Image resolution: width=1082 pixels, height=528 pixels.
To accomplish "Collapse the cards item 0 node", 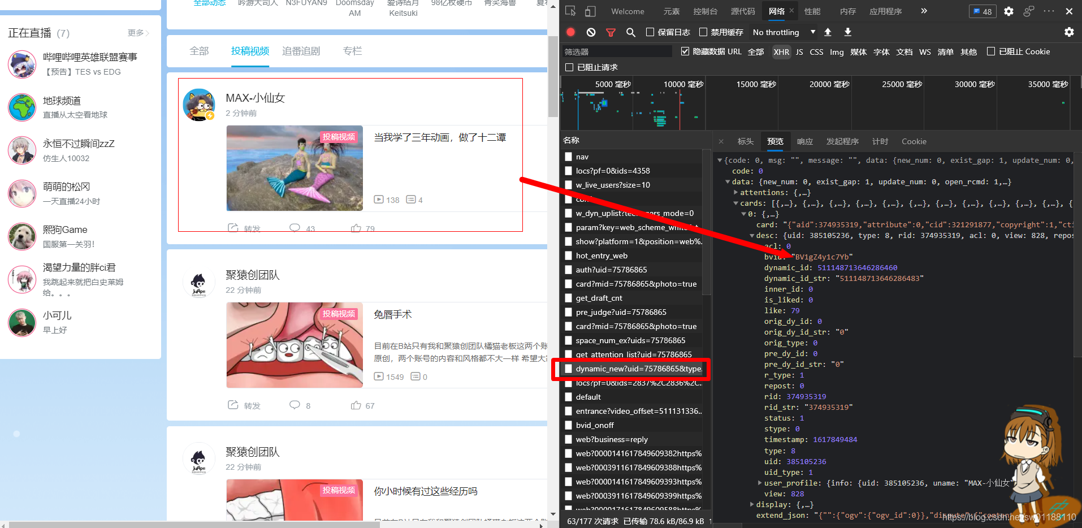I will click(743, 214).
